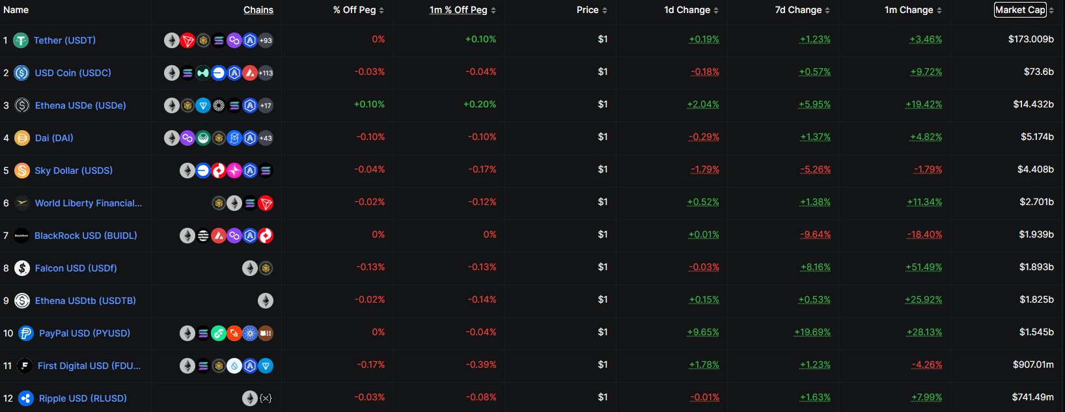
Task: Open the Ethena USDe (USDe) link
Action: click(81, 105)
